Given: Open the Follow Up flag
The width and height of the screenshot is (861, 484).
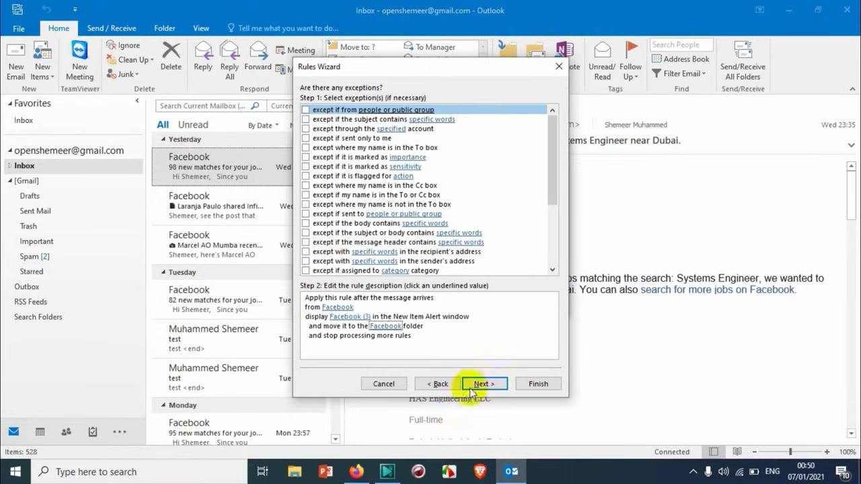Looking at the screenshot, I should (631, 61).
